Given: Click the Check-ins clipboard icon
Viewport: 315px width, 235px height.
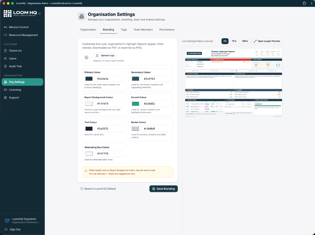Looking at the screenshot, I should (6, 51).
